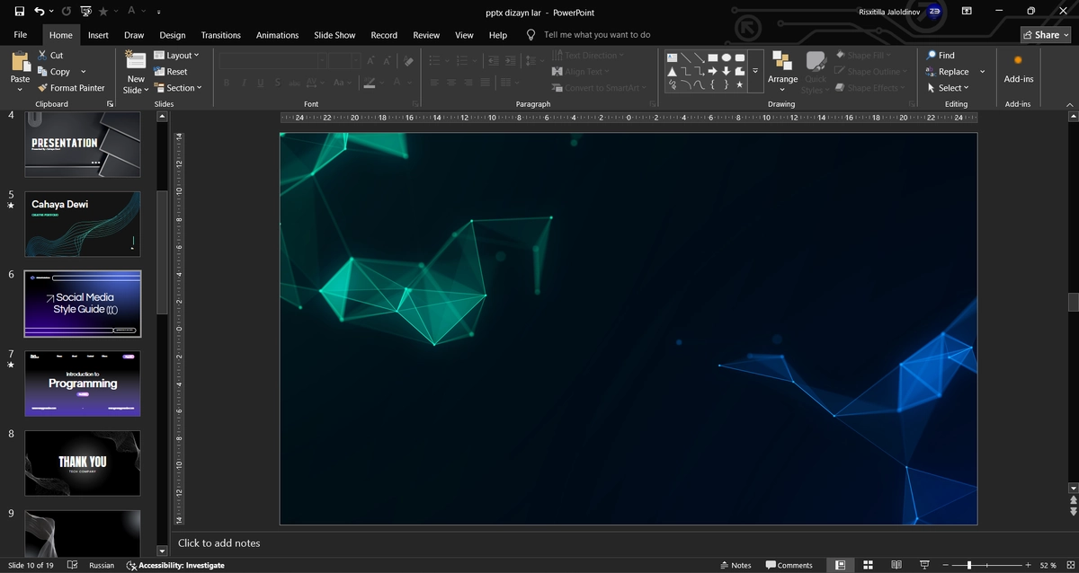This screenshot has height=573, width=1079.
Task: Click the Paste clipboard icon
Action: tap(20, 61)
